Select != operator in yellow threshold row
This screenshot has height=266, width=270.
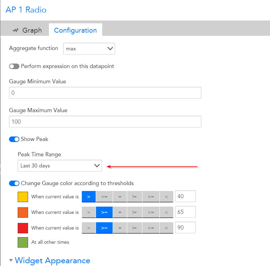tap(135, 197)
